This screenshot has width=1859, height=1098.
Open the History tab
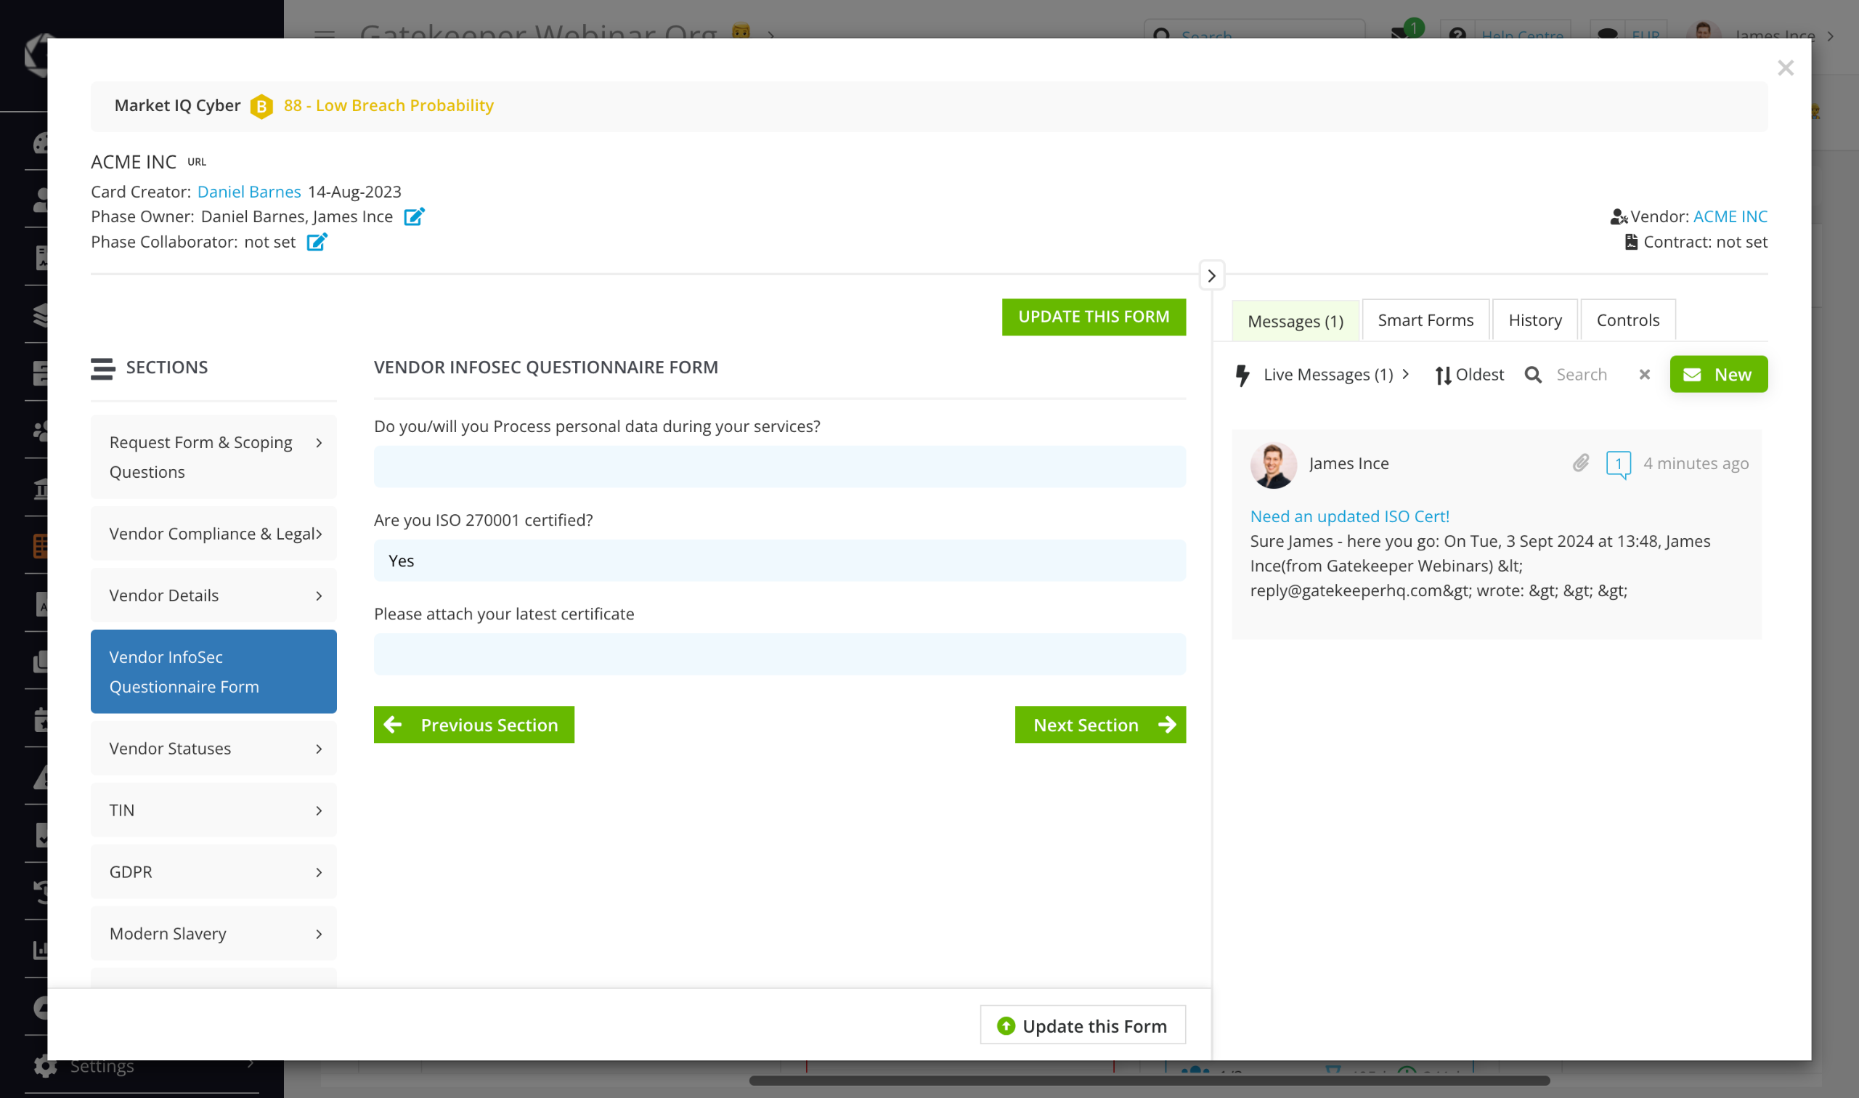click(1534, 320)
